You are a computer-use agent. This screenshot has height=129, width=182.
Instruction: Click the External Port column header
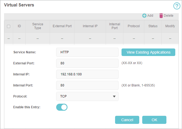[62, 26]
